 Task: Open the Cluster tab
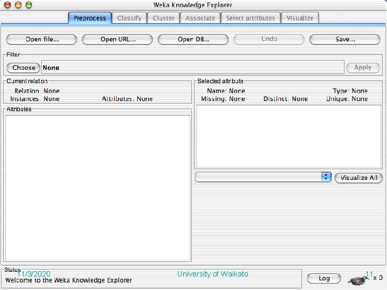click(x=163, y=18)
